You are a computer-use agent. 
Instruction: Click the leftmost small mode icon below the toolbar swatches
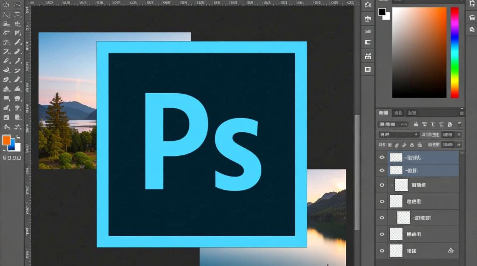[x=5, y=157]
